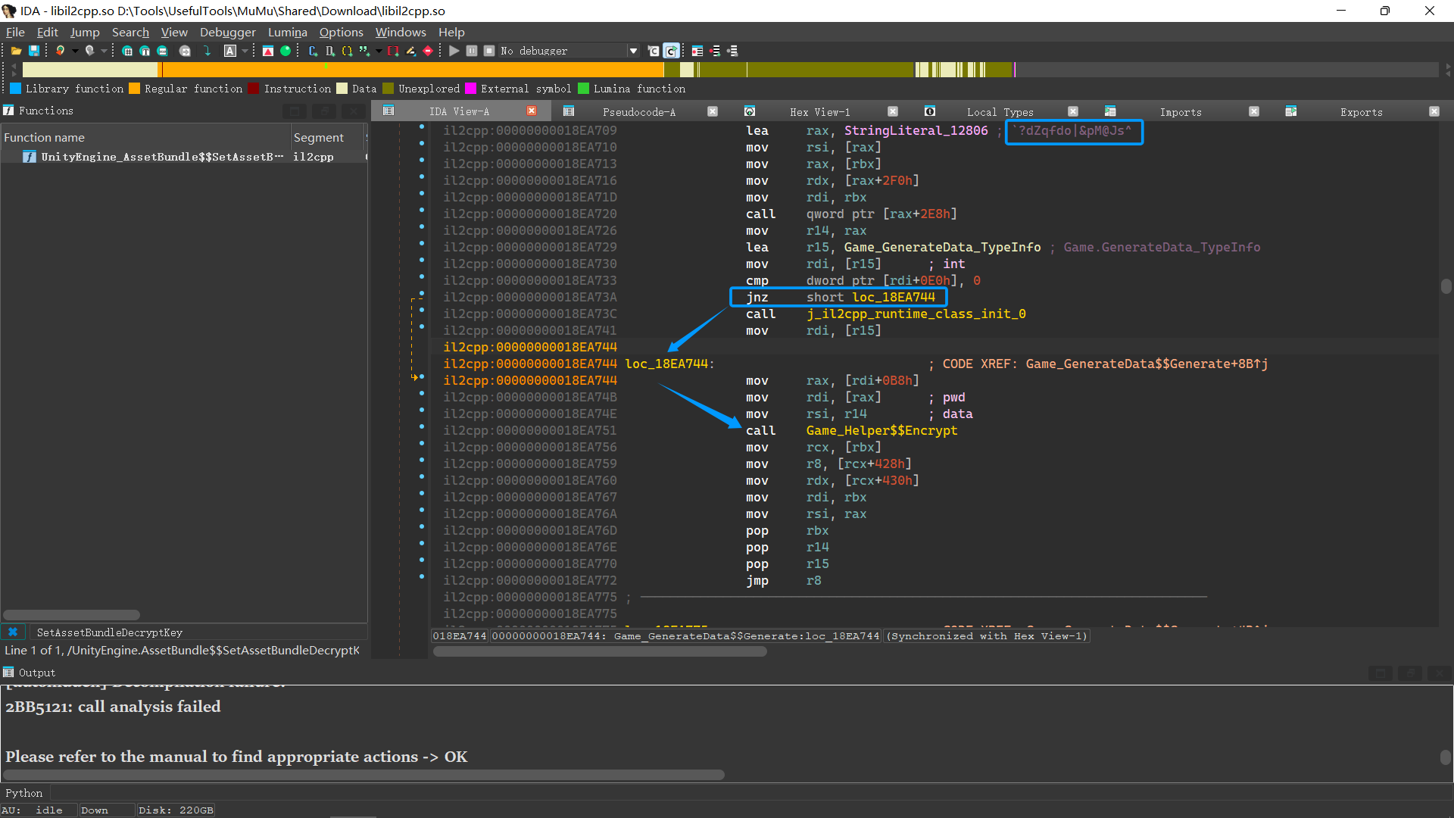Click the blue down-arrow jump icon

coord(207,51)
